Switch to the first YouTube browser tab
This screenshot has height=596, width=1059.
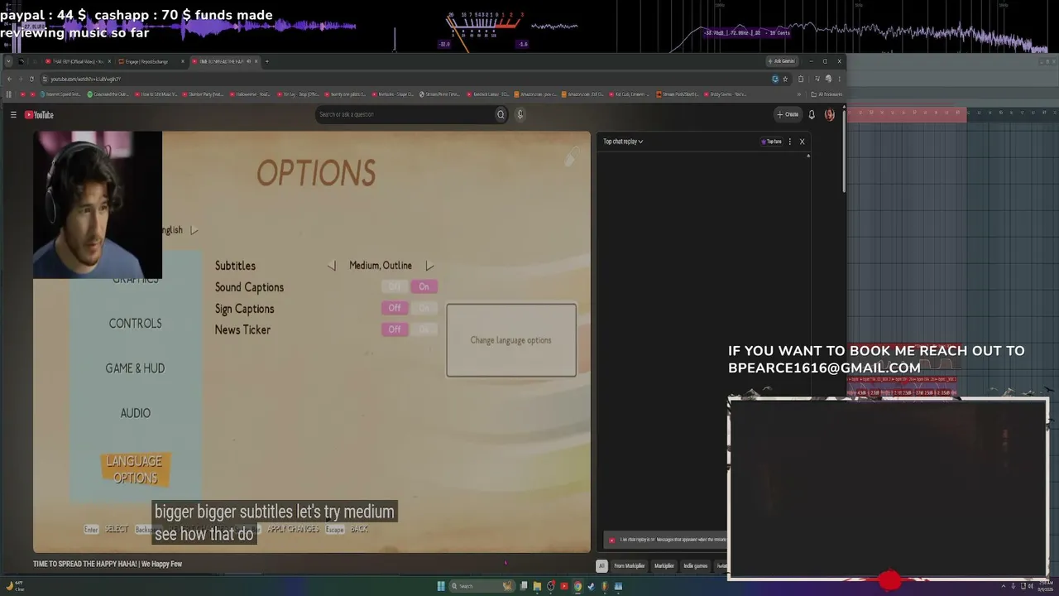(x=79, y=61)
